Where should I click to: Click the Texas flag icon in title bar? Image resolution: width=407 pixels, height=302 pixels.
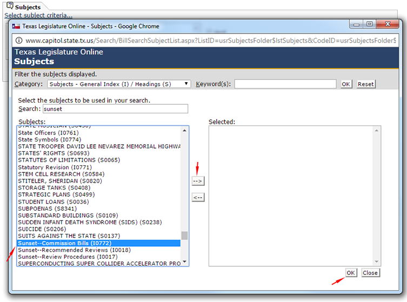tap(16, 26)
